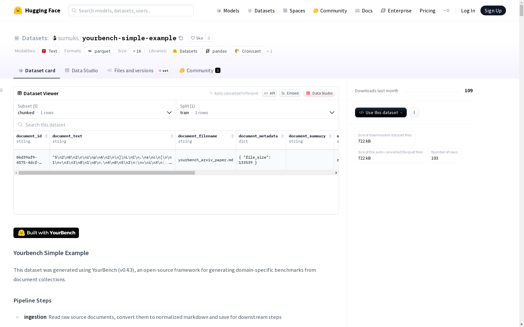The width and height of the screenshot is (524, 327).
Task: Click the horizontal scrollbar of the table
Action: pos(107,173)
